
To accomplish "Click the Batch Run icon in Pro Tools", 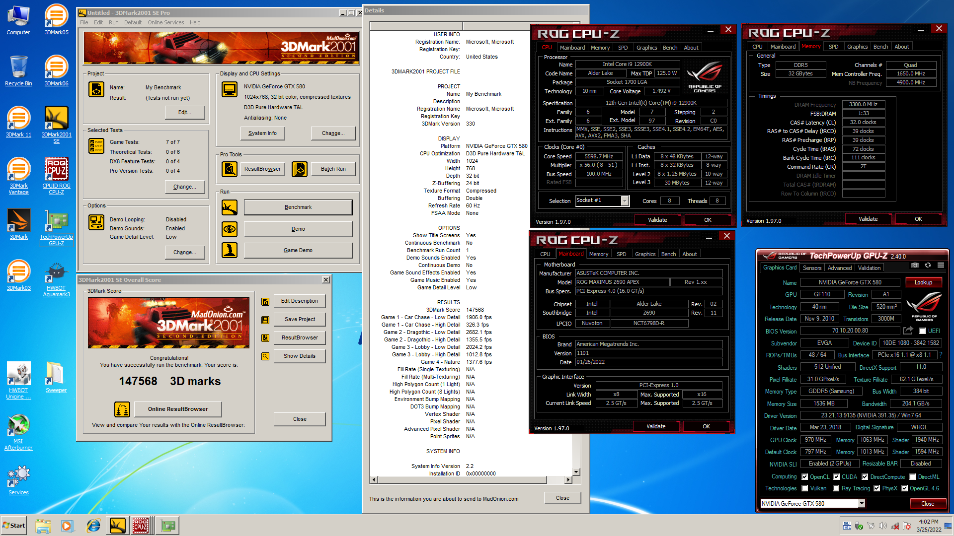I will pos(300,169).
